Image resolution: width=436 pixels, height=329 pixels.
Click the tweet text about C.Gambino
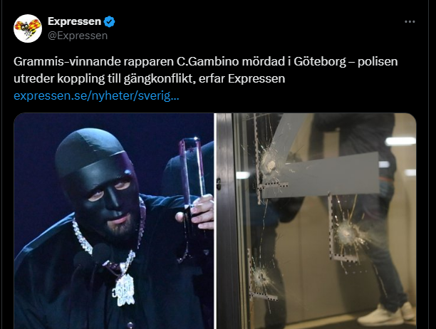click(205, 70)
